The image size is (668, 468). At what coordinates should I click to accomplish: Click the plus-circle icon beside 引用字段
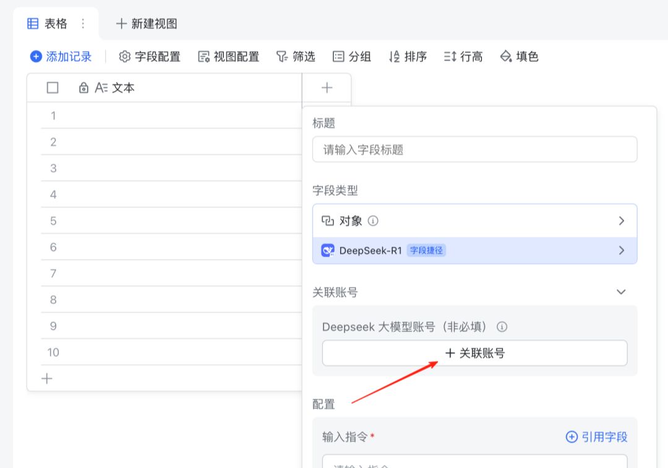571,436
